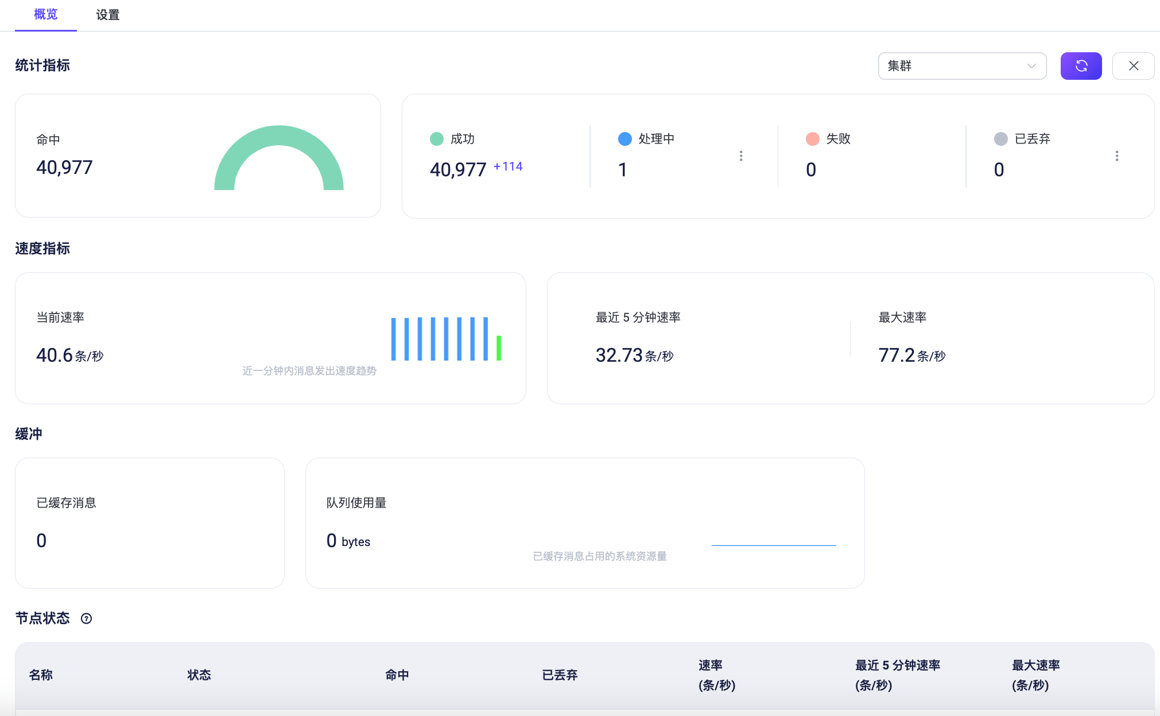The width and height of the screenshot is (1160, 716).
Task: Select the 概览 tab
Action: [45, 14]
